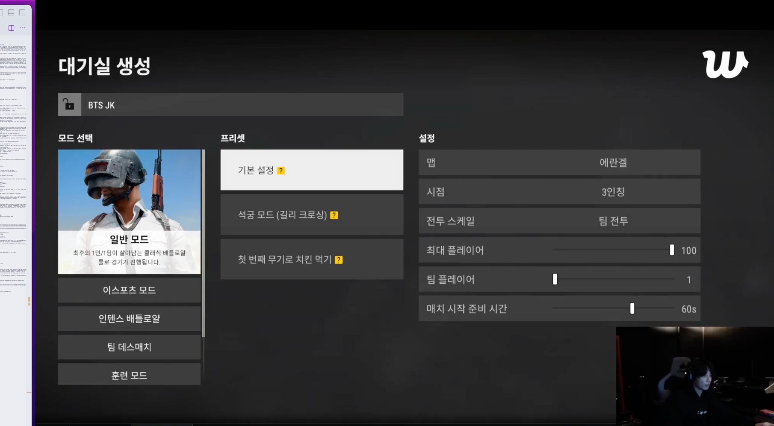Open the 전투 스케일 option showing 팀 전투
Image resolution: width=774 pixels, height=426 pixels.
point(559,221)
